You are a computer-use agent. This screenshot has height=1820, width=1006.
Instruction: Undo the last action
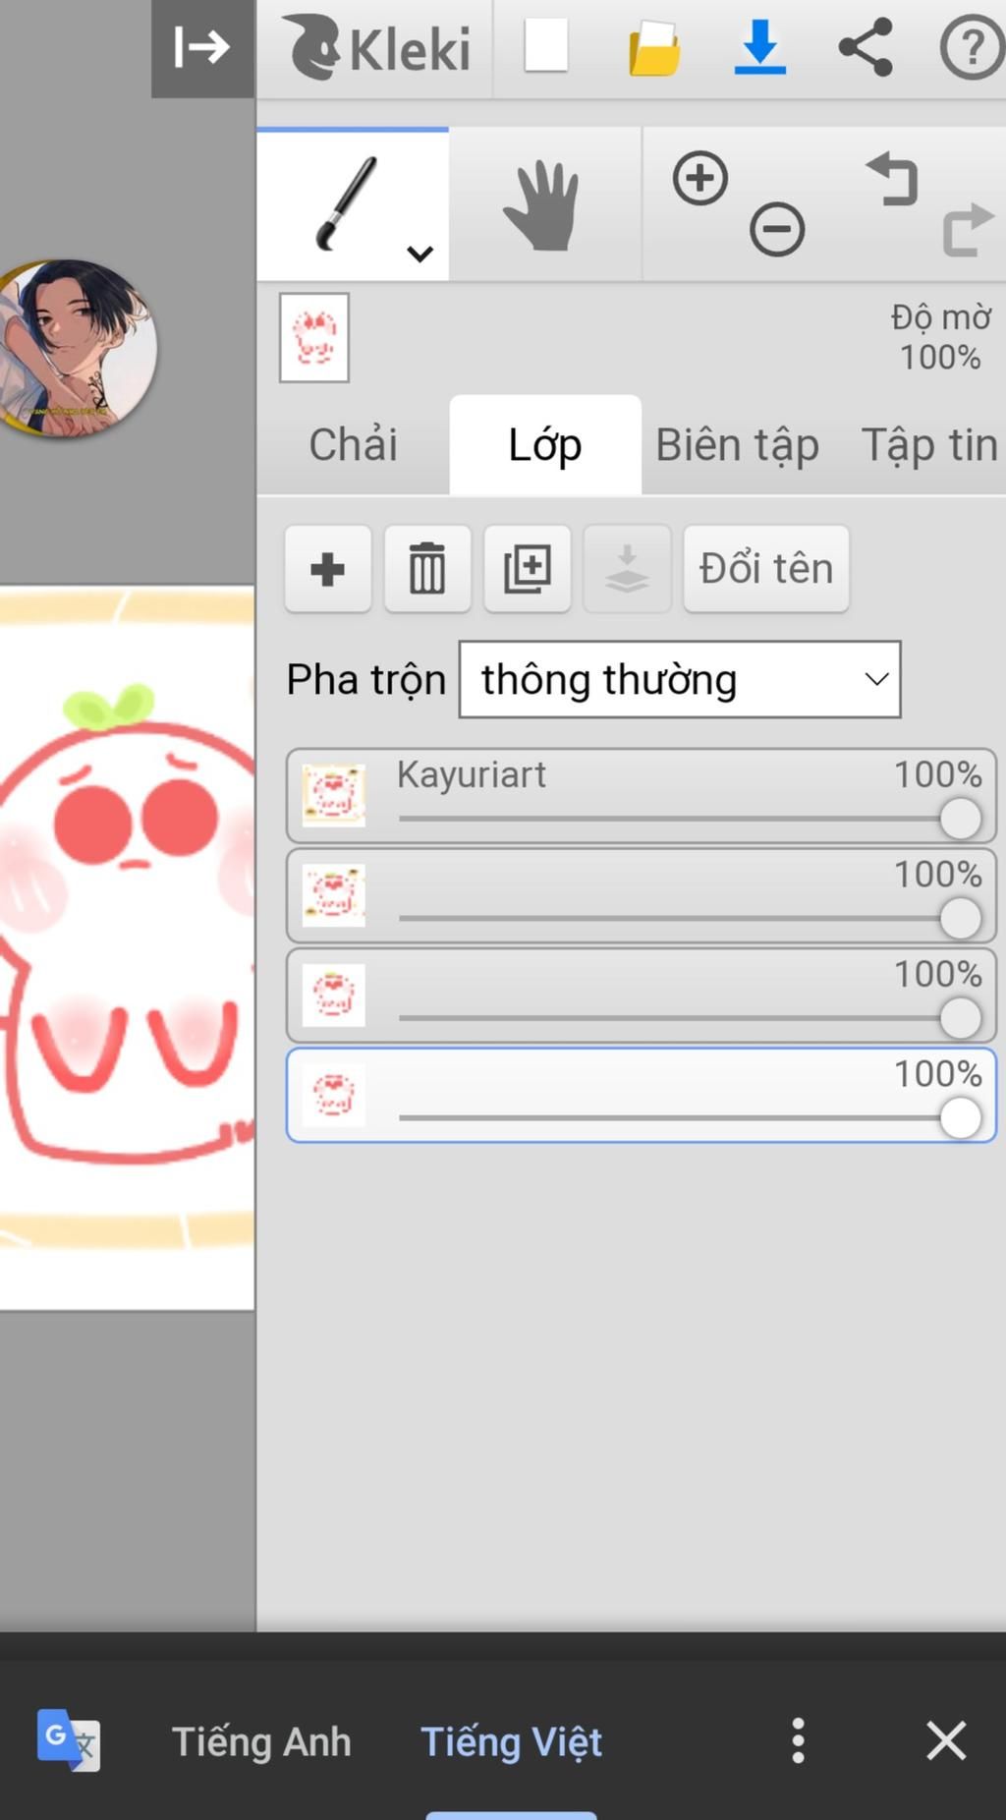pos(892,179)
